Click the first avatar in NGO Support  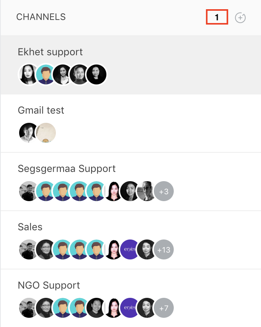tap(29, 308)
